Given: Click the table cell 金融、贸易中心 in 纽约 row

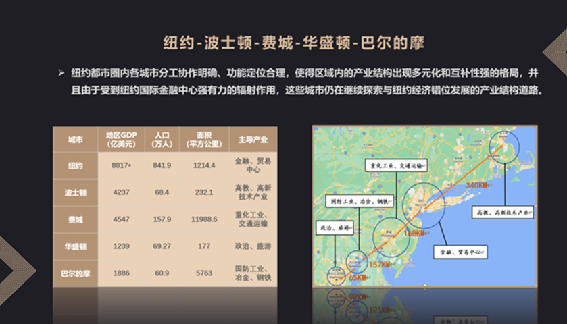Looking at the screenshot, I should tap(253, 165).
